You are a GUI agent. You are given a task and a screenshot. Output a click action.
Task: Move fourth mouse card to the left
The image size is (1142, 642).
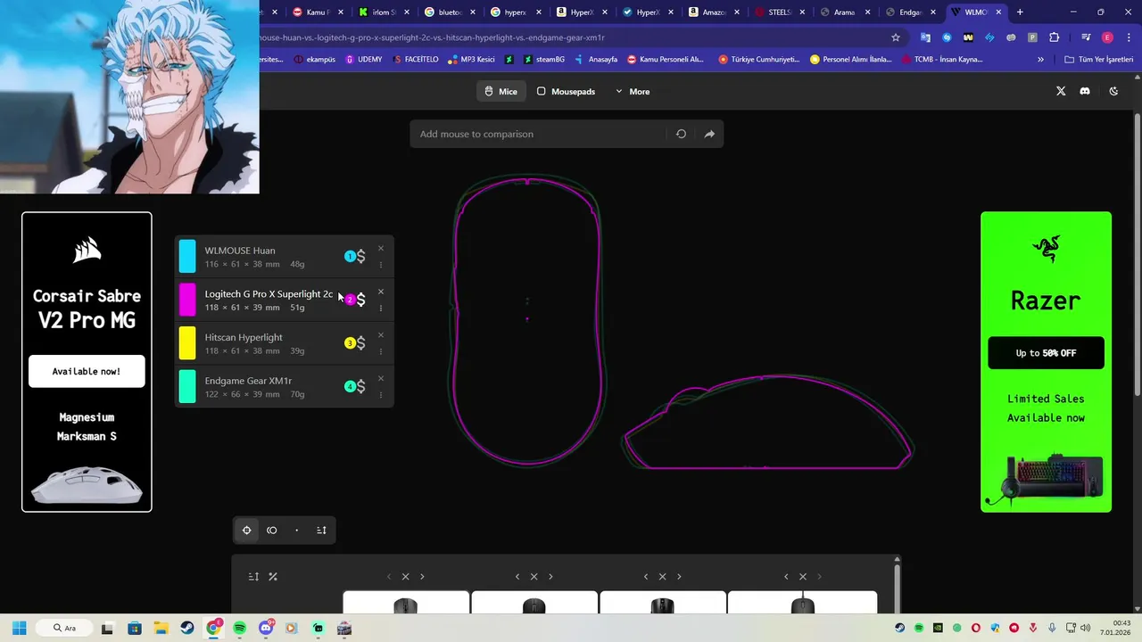[x=786, y=577]
